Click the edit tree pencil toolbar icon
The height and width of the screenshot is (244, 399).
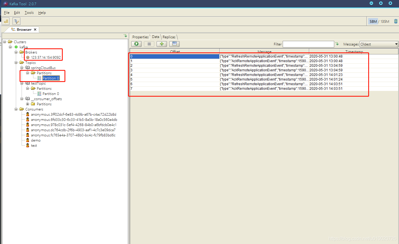click(16, 21)
